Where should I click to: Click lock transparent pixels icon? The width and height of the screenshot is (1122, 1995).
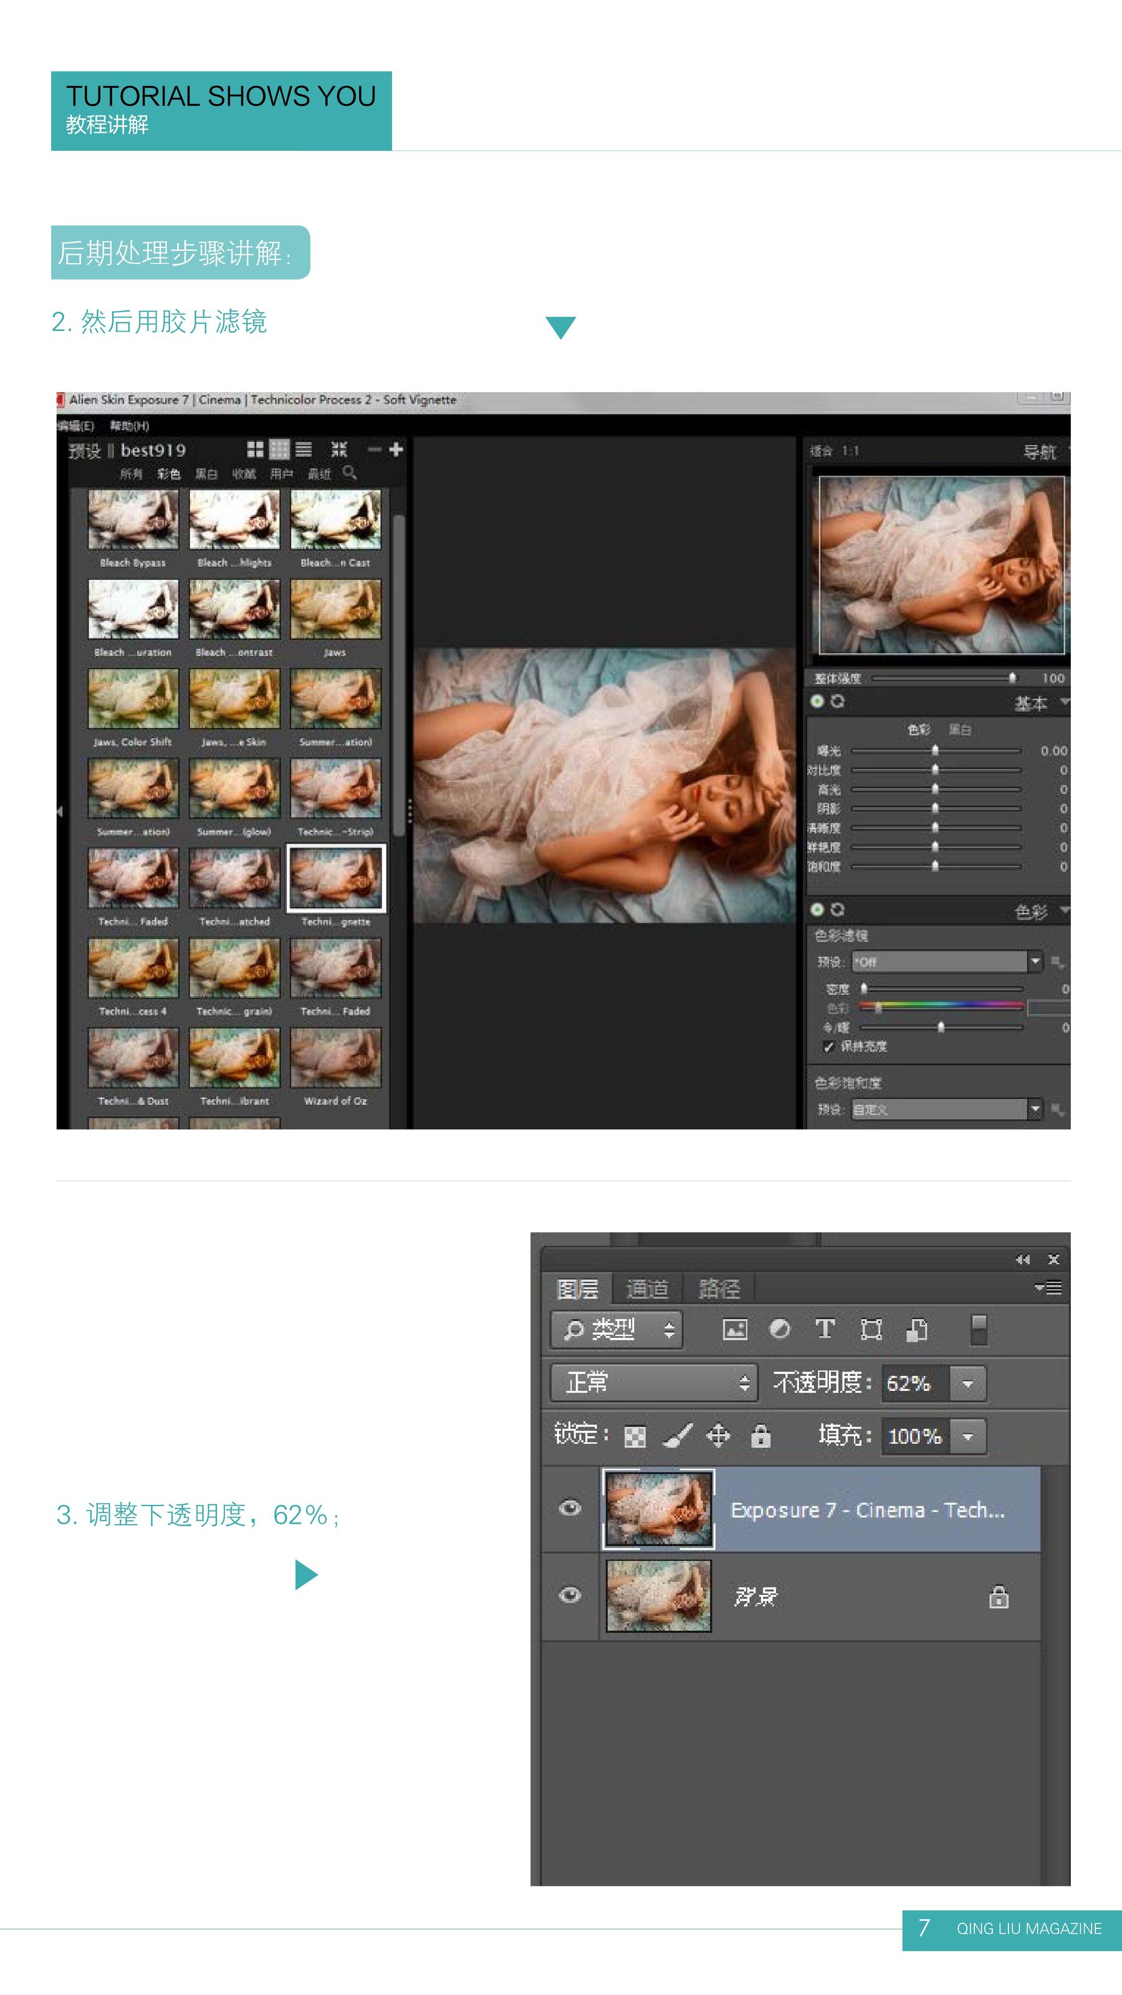(635, 1436)
